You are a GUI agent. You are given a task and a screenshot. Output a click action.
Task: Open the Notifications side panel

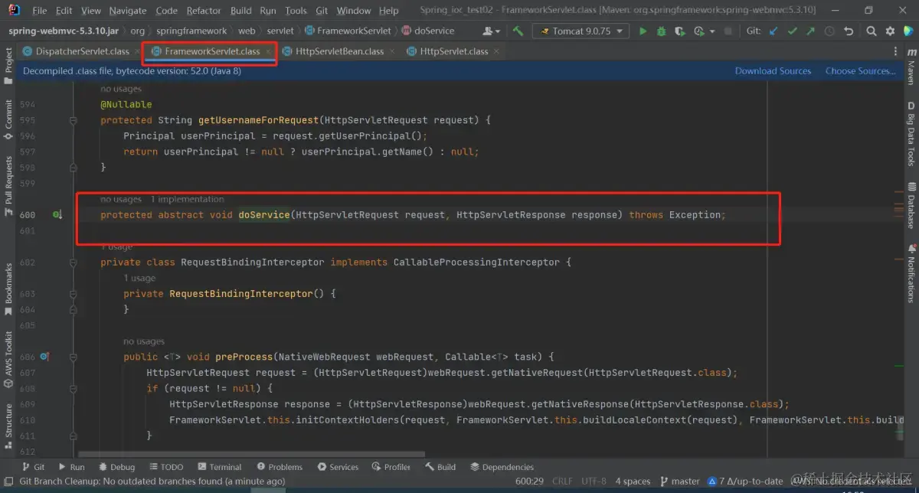(x=911, y=274)
